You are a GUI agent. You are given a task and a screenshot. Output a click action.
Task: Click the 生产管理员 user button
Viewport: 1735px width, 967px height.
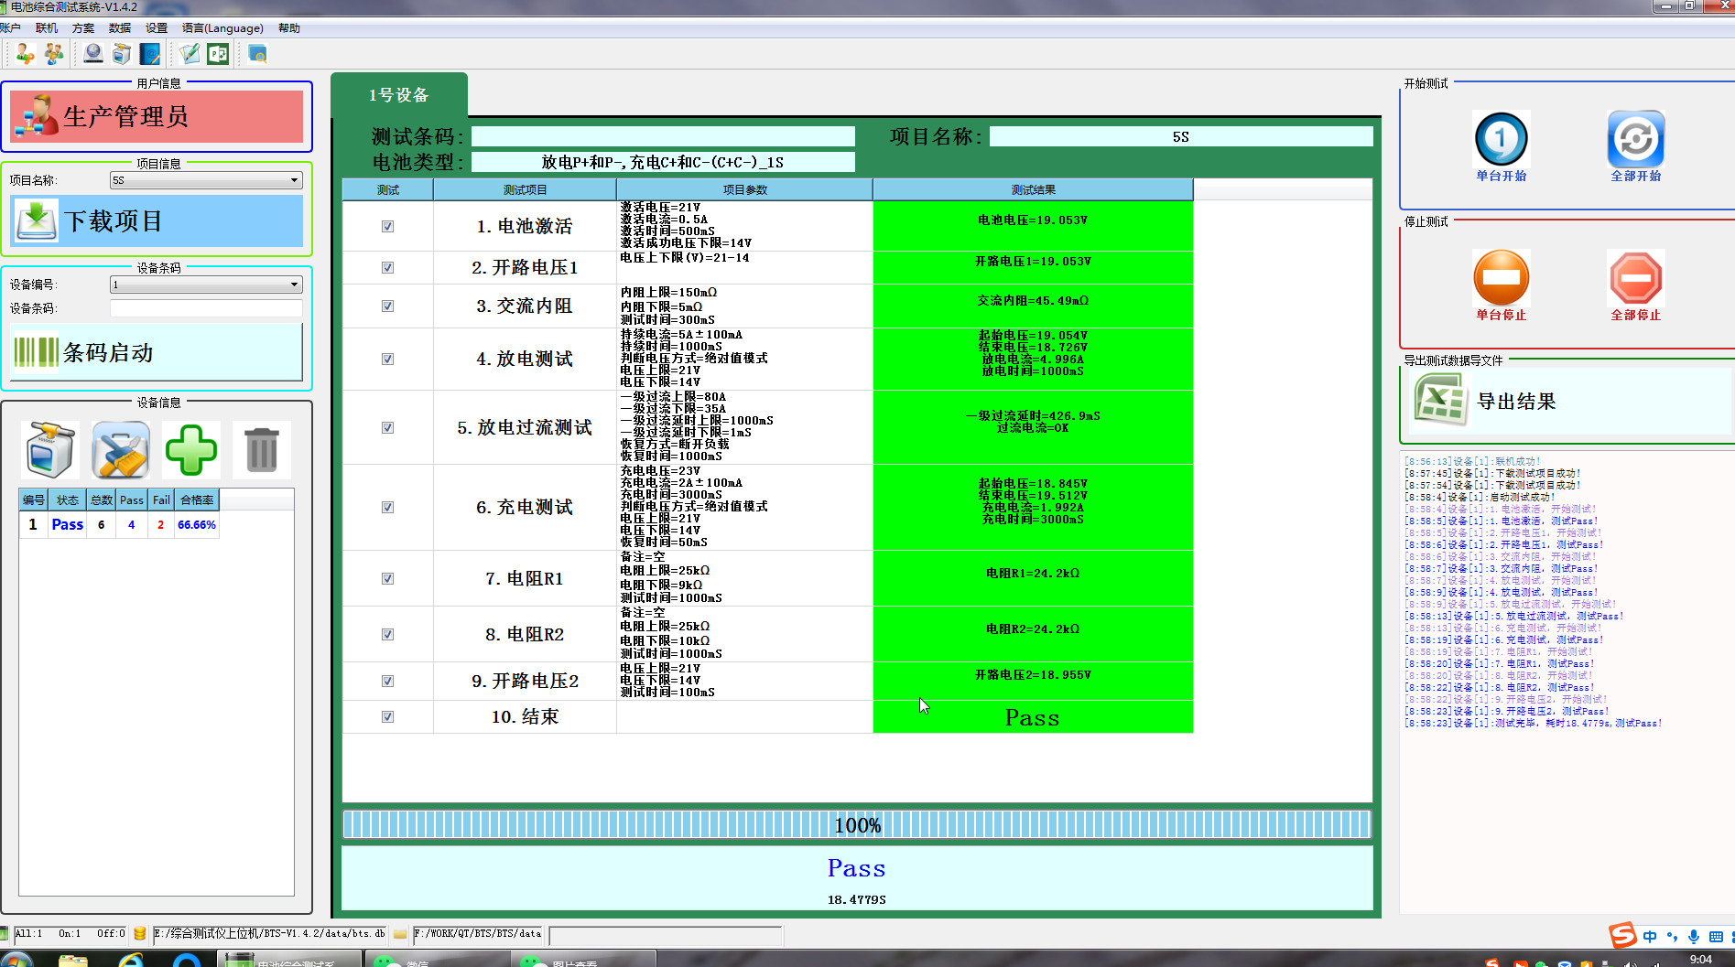click(x=157, y=116)
